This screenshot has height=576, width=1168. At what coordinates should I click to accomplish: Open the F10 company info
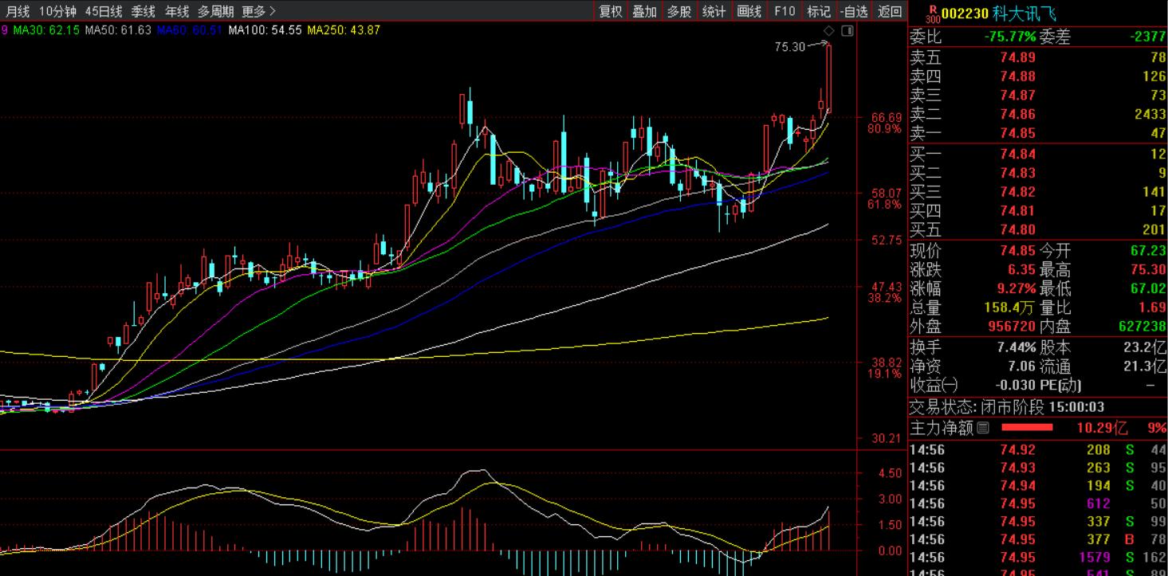pyautogui.click(x=785, y=11)
